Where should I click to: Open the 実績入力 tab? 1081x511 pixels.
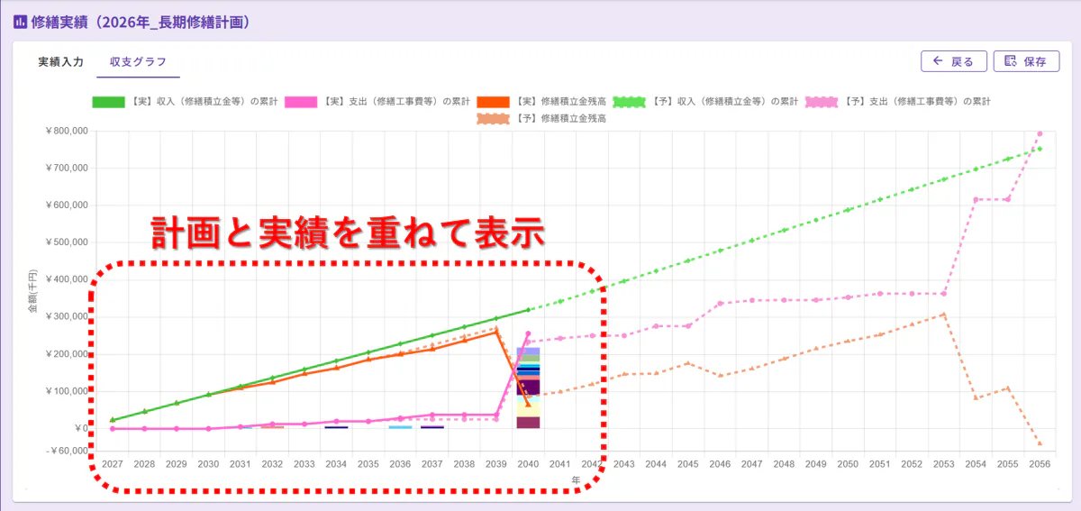click(60, 62)
